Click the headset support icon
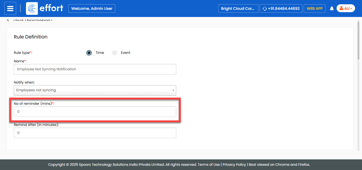362x170 pixels. point(264,9)
